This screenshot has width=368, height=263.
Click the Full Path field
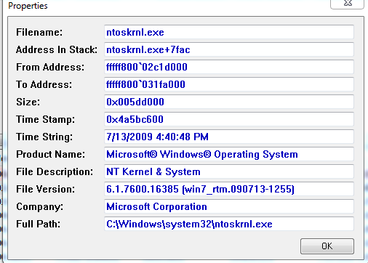pos(229,224)
